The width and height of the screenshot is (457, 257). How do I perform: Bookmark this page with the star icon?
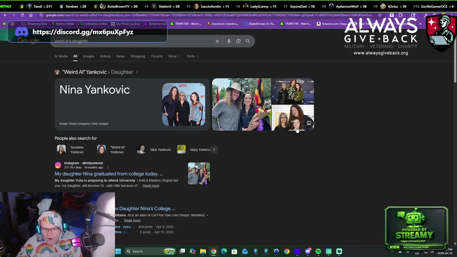[380, 15]
